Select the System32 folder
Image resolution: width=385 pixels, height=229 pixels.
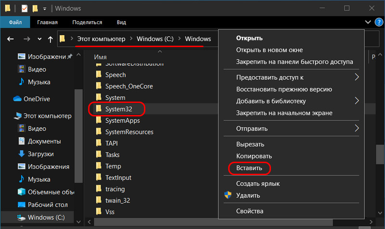114,109
